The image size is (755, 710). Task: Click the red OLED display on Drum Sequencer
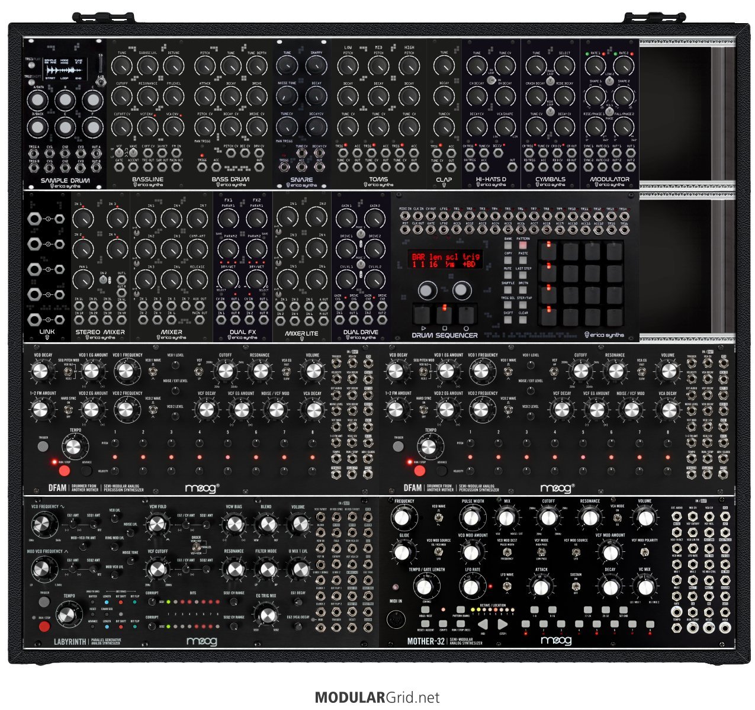coord(445,259)
